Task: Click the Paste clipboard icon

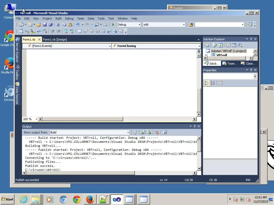Action: tap(70, 25)
